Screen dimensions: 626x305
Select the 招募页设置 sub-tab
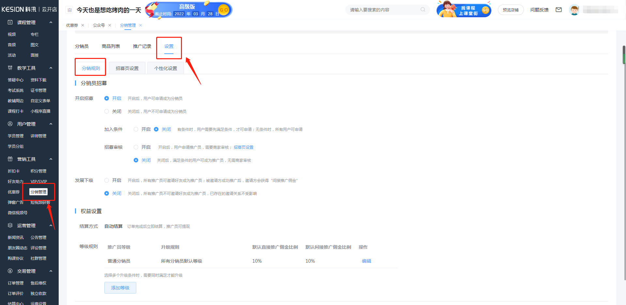click(127, 68)
